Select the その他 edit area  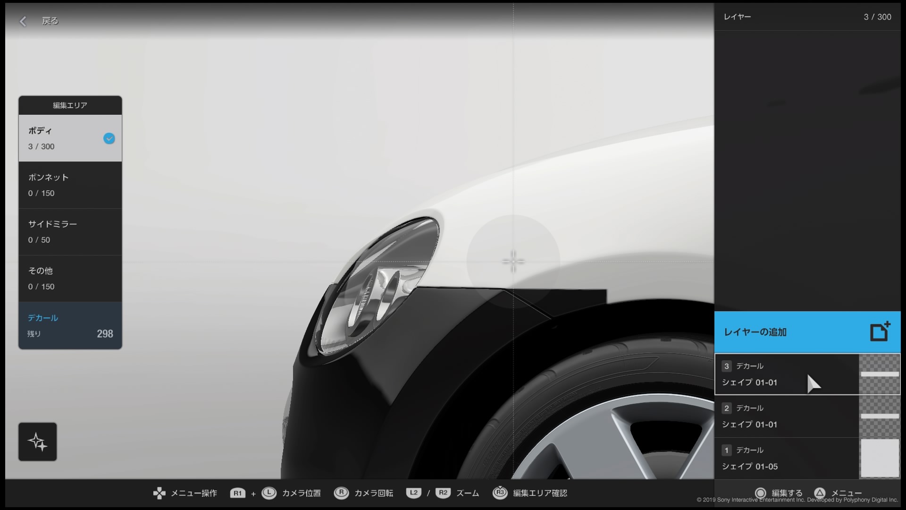click(70, 278)
